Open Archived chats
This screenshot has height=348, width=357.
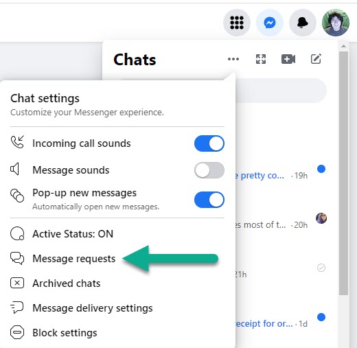point(117,283)
